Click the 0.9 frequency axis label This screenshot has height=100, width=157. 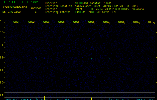click(x=2, y=57)
